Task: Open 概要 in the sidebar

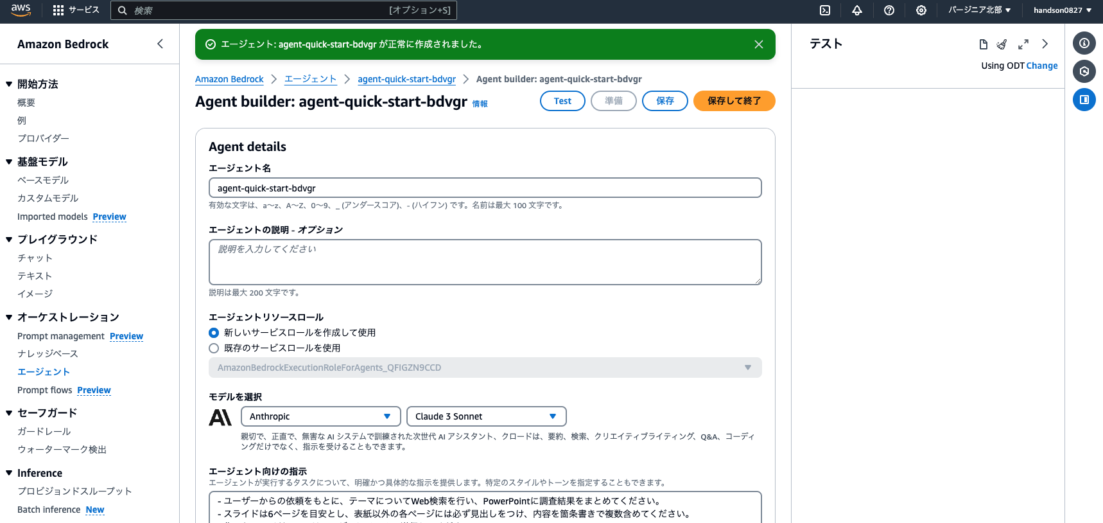Action: point(26,103)
